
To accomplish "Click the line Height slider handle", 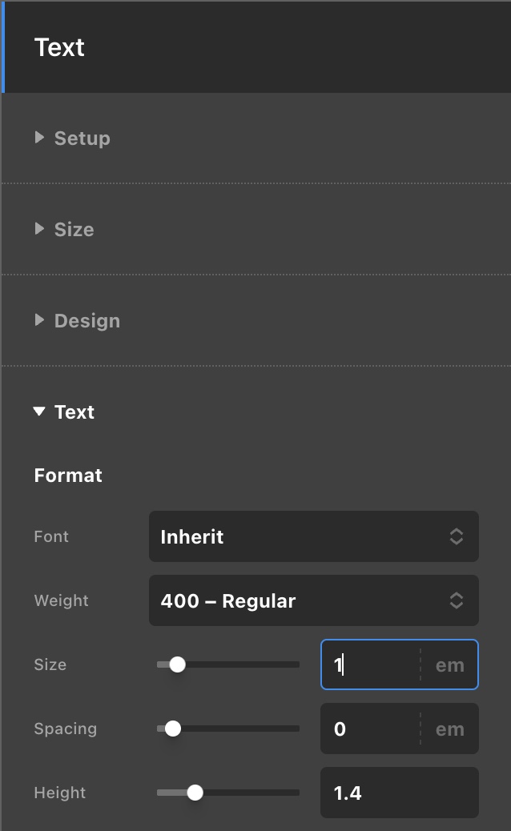I will tap(195, 793).
